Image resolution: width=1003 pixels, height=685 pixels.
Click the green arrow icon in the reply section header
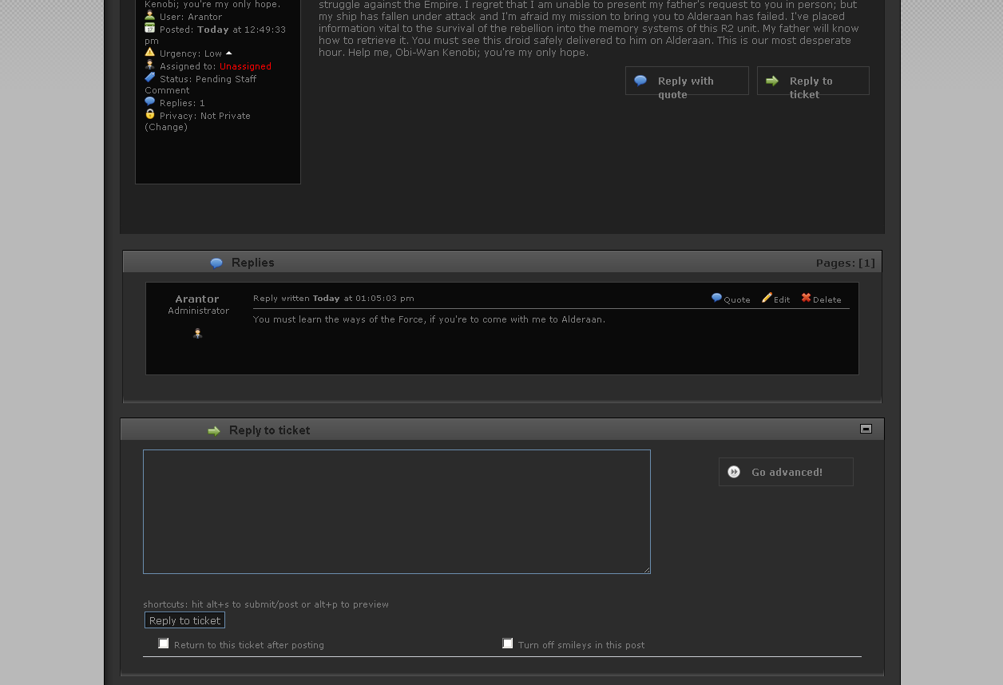[214, 431]
